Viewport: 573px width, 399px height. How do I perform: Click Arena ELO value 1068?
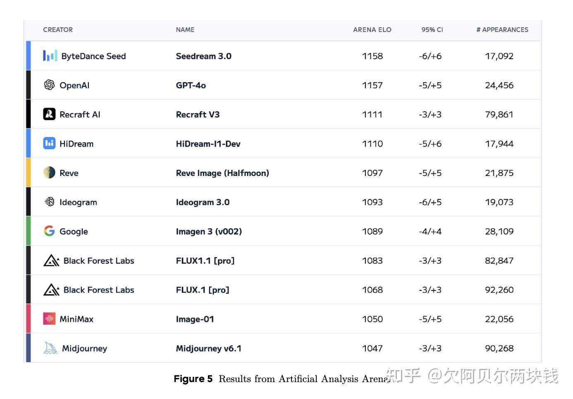tap(372, 290)
